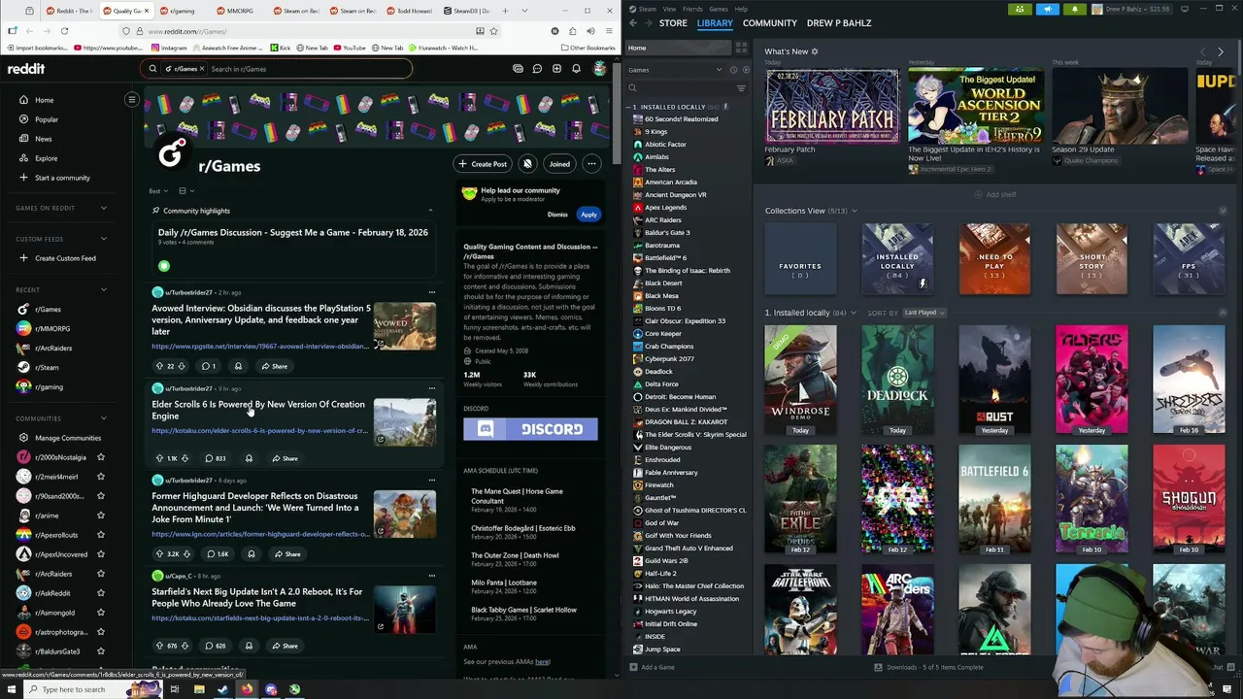Favorite r/AskReddit with its star

click(100, 593)
